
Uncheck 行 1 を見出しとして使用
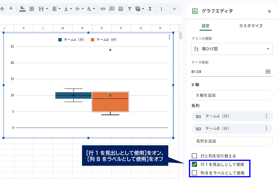(x=194, y=164)
